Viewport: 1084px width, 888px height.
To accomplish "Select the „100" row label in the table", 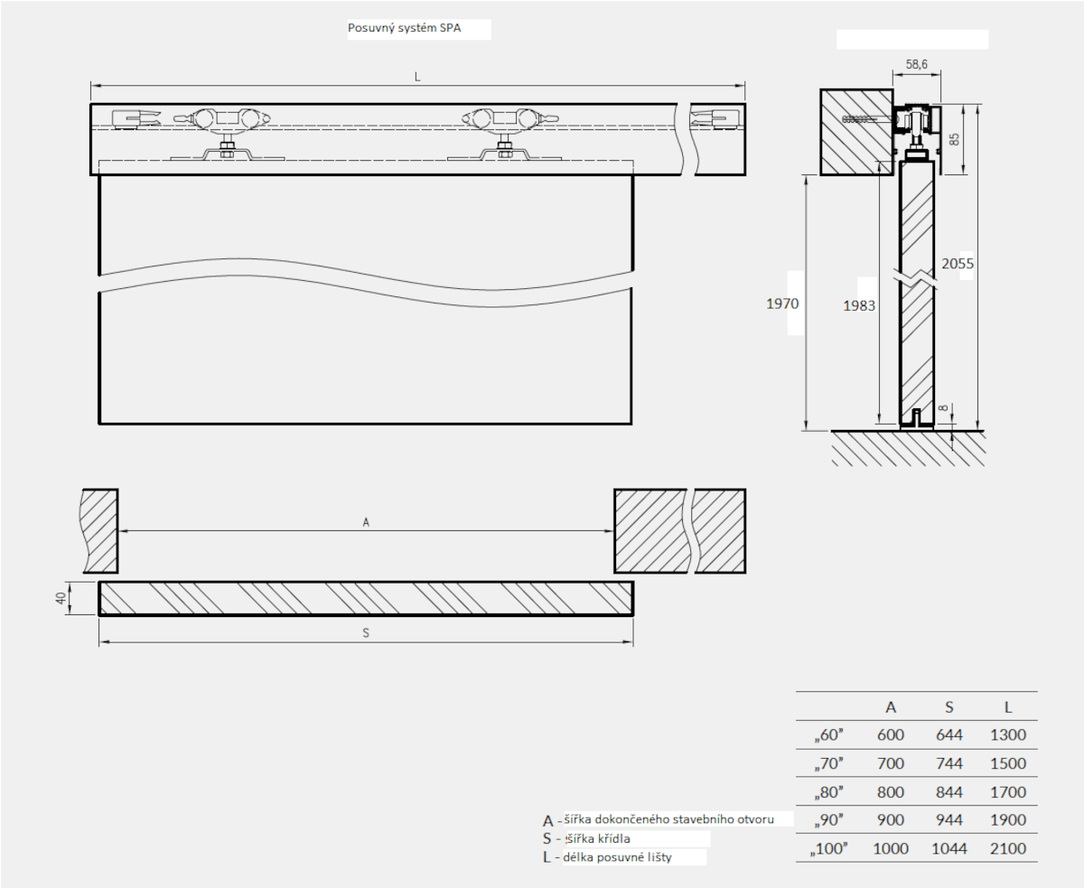I will point(829,849).
